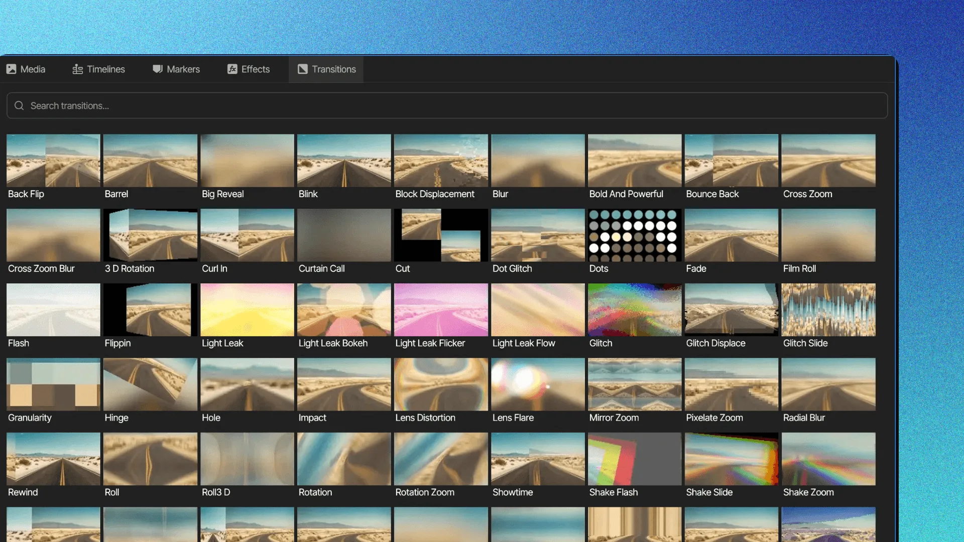Choose the Fade transition thumbnail
This screenshot has width=964, height=542.
(732, 235)
